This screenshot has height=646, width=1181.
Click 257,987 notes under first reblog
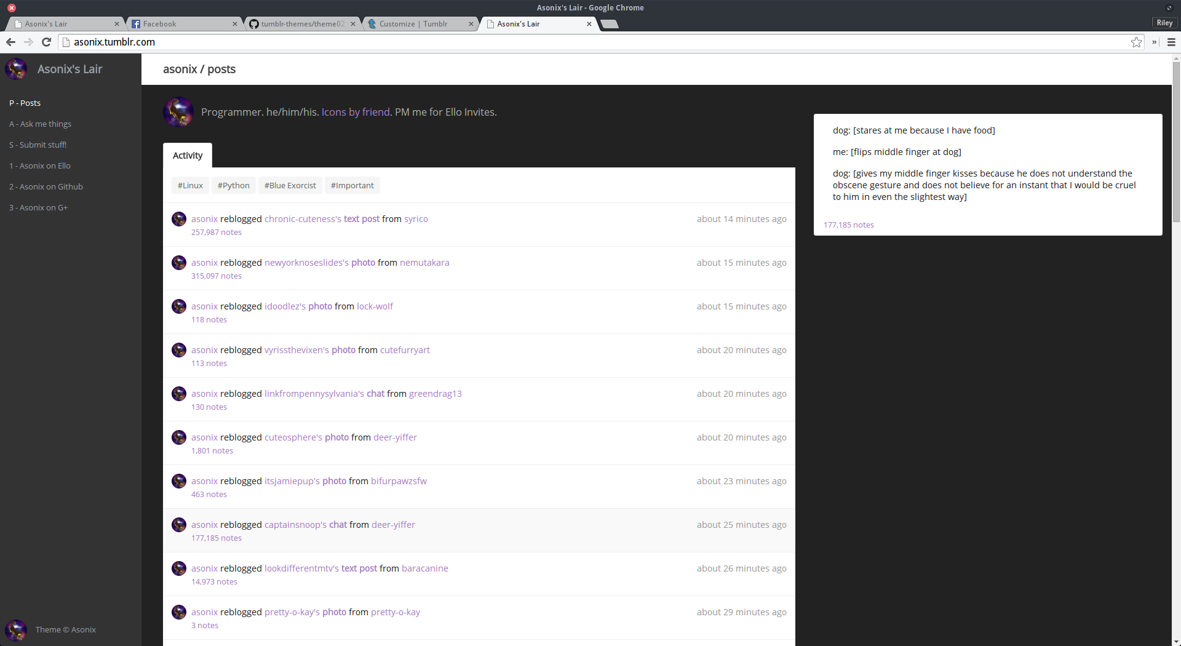click(x=217, y=233)
